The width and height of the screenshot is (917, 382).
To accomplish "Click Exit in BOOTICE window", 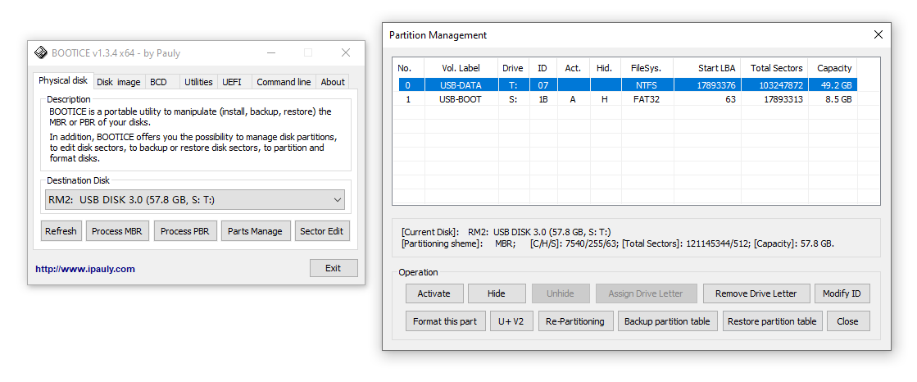I will click(334, 268).
